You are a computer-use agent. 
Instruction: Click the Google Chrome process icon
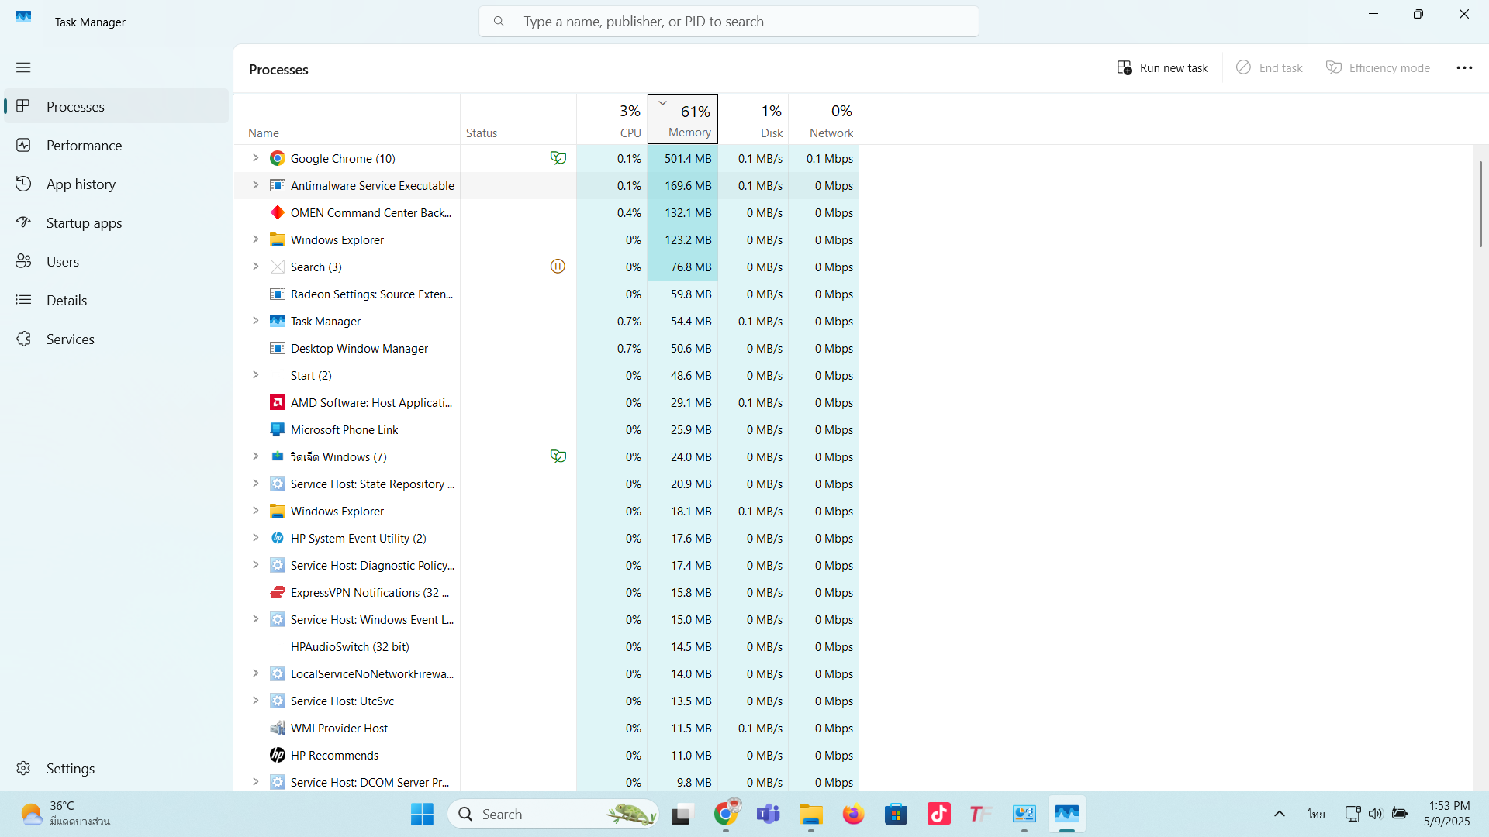click(277, 158)
